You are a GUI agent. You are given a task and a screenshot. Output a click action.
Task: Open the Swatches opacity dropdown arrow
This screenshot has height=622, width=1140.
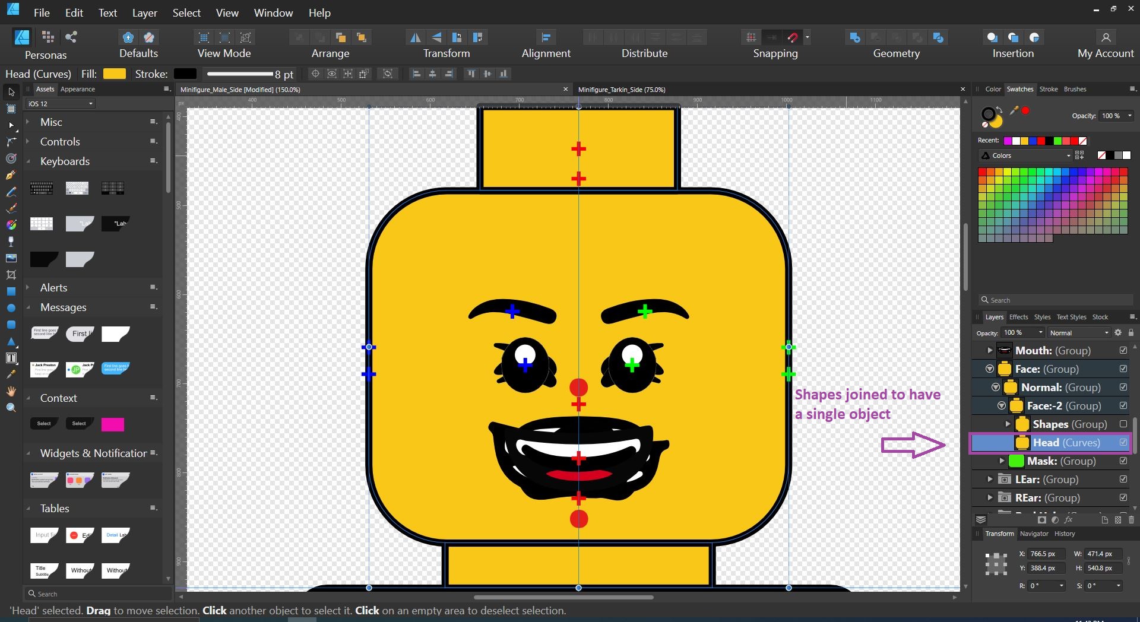(1129, 116)
